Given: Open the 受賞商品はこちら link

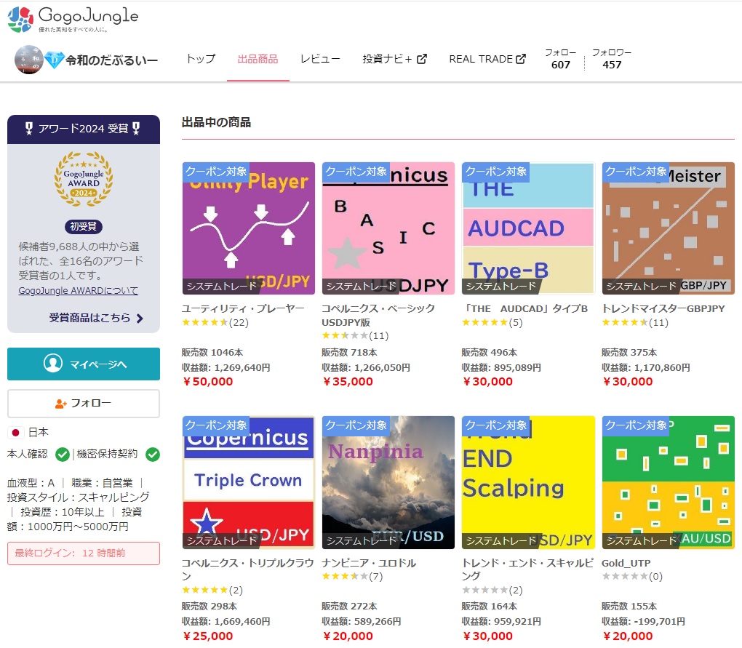Looking at the screenshot, I should point(96,318).
